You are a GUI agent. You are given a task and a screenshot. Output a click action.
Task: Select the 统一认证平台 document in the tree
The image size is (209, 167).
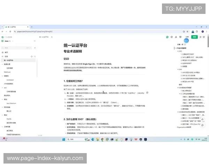click(18, 60)
